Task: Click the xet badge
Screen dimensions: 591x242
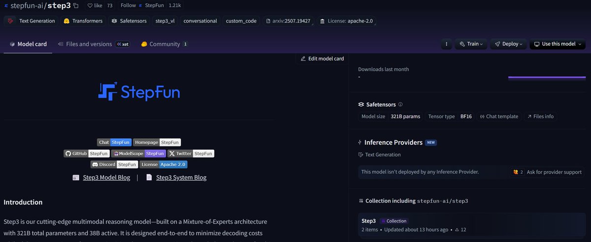Action: tap(123, 44)
